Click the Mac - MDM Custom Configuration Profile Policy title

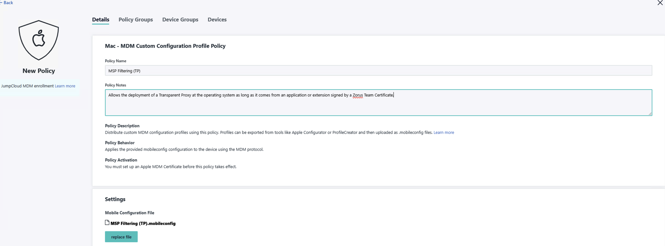pos(165,46)
